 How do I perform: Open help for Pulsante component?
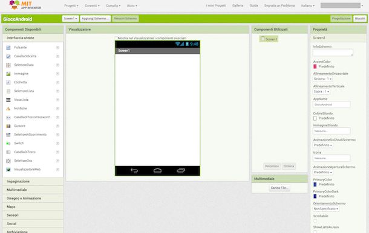(57, 48)
